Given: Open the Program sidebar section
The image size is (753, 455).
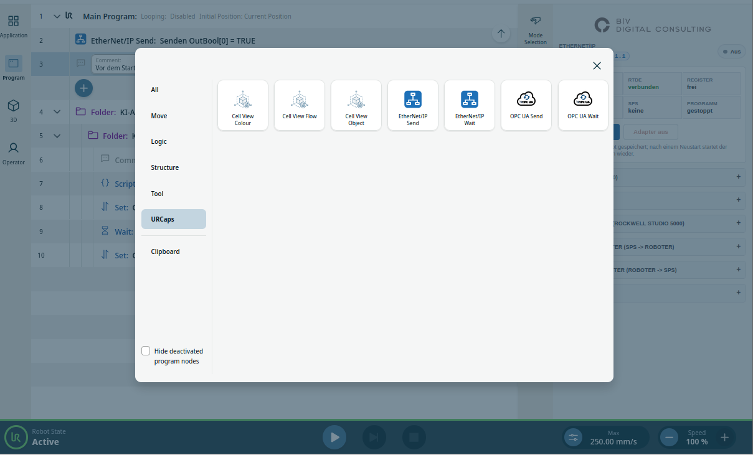Looking at the screenshot, I should [14, 68].
